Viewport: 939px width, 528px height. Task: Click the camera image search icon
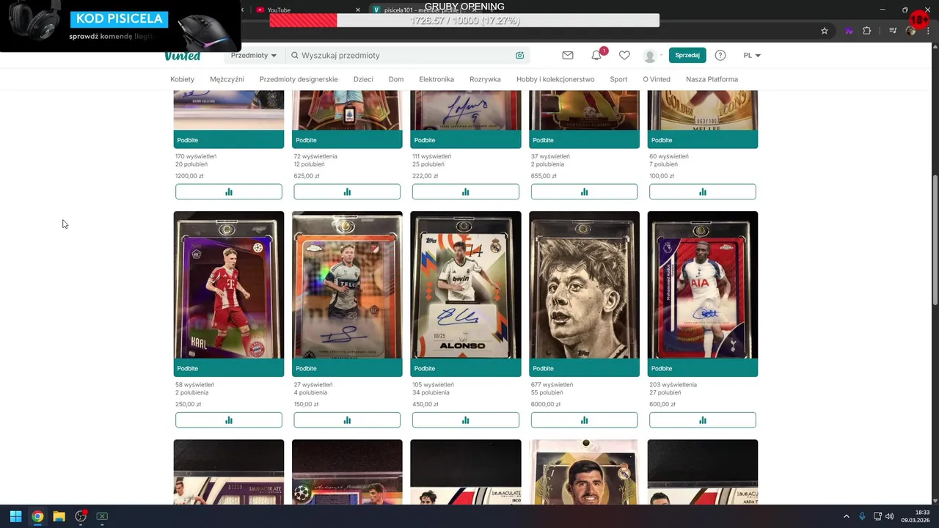point(519,55)
